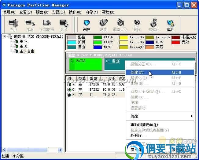The width and height of the screenshot is (199, 160).
Task: Choose 重新测试表面(T) in the context menu
Action: tap(160, 125)
